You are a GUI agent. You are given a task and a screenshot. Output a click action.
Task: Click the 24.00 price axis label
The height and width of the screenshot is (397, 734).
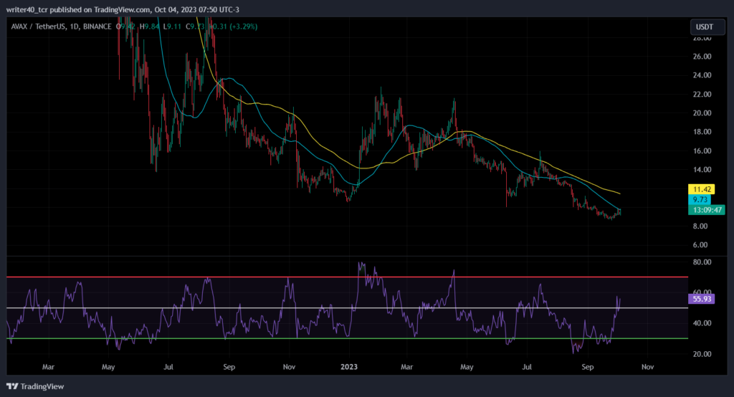click(x=702, y=75)
